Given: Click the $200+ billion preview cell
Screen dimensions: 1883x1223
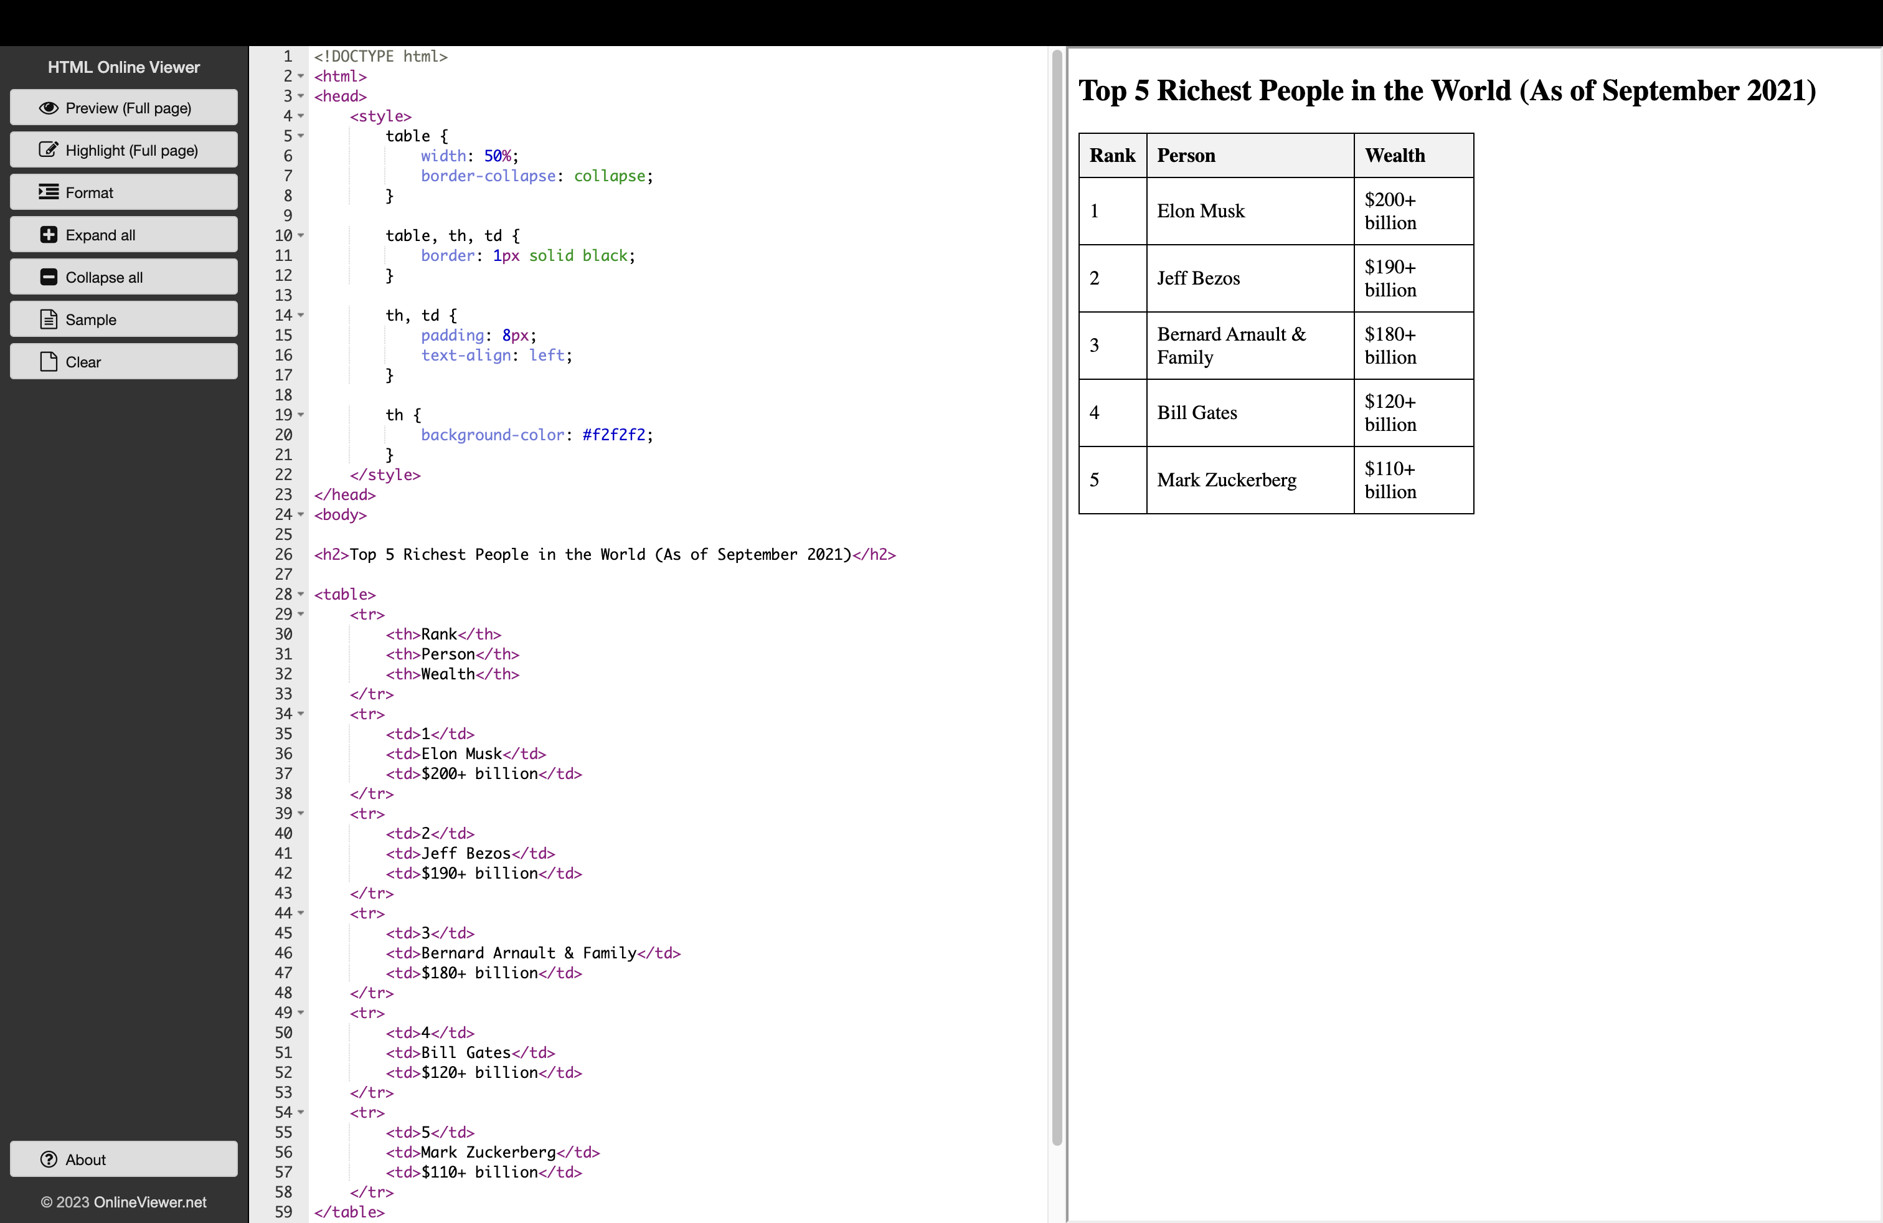Looking at the screenshot, I should click(x=1414, y=211).
